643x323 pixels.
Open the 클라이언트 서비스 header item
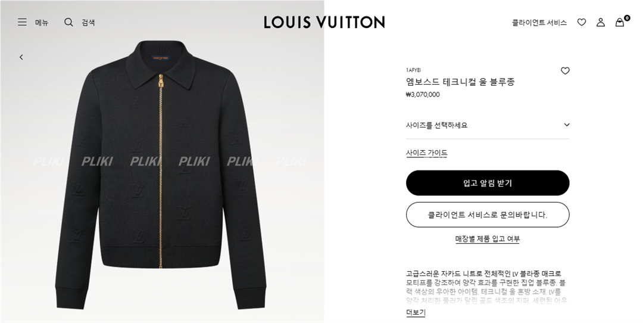point(539,23)
